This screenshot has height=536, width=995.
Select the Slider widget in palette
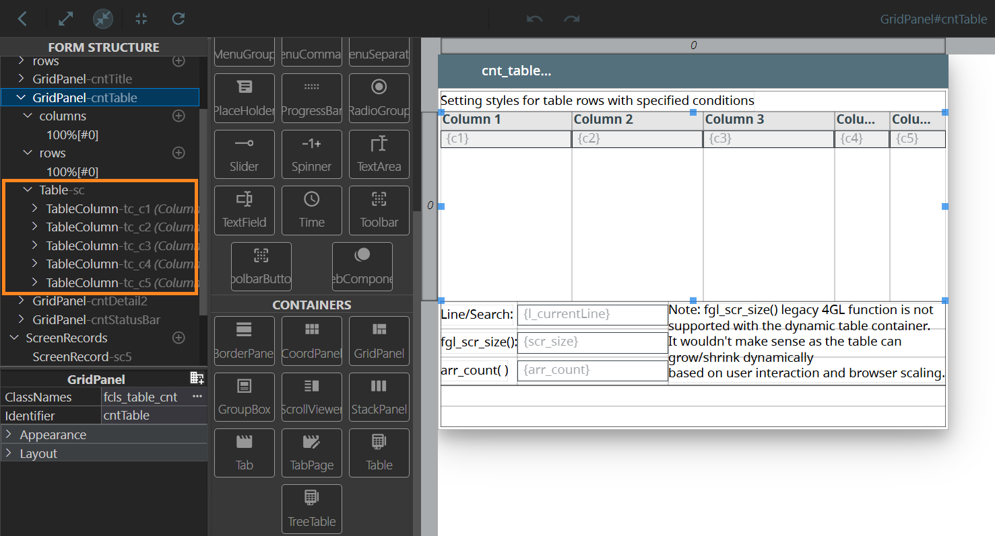(244, 154)
